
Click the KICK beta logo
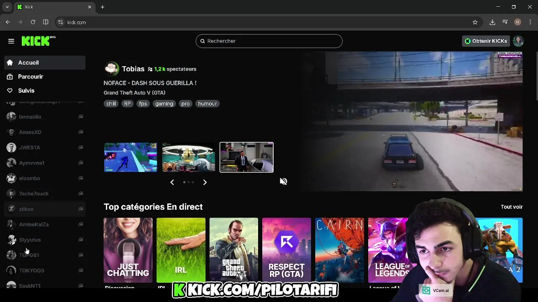pyautogui.click(x=39, y=41)
